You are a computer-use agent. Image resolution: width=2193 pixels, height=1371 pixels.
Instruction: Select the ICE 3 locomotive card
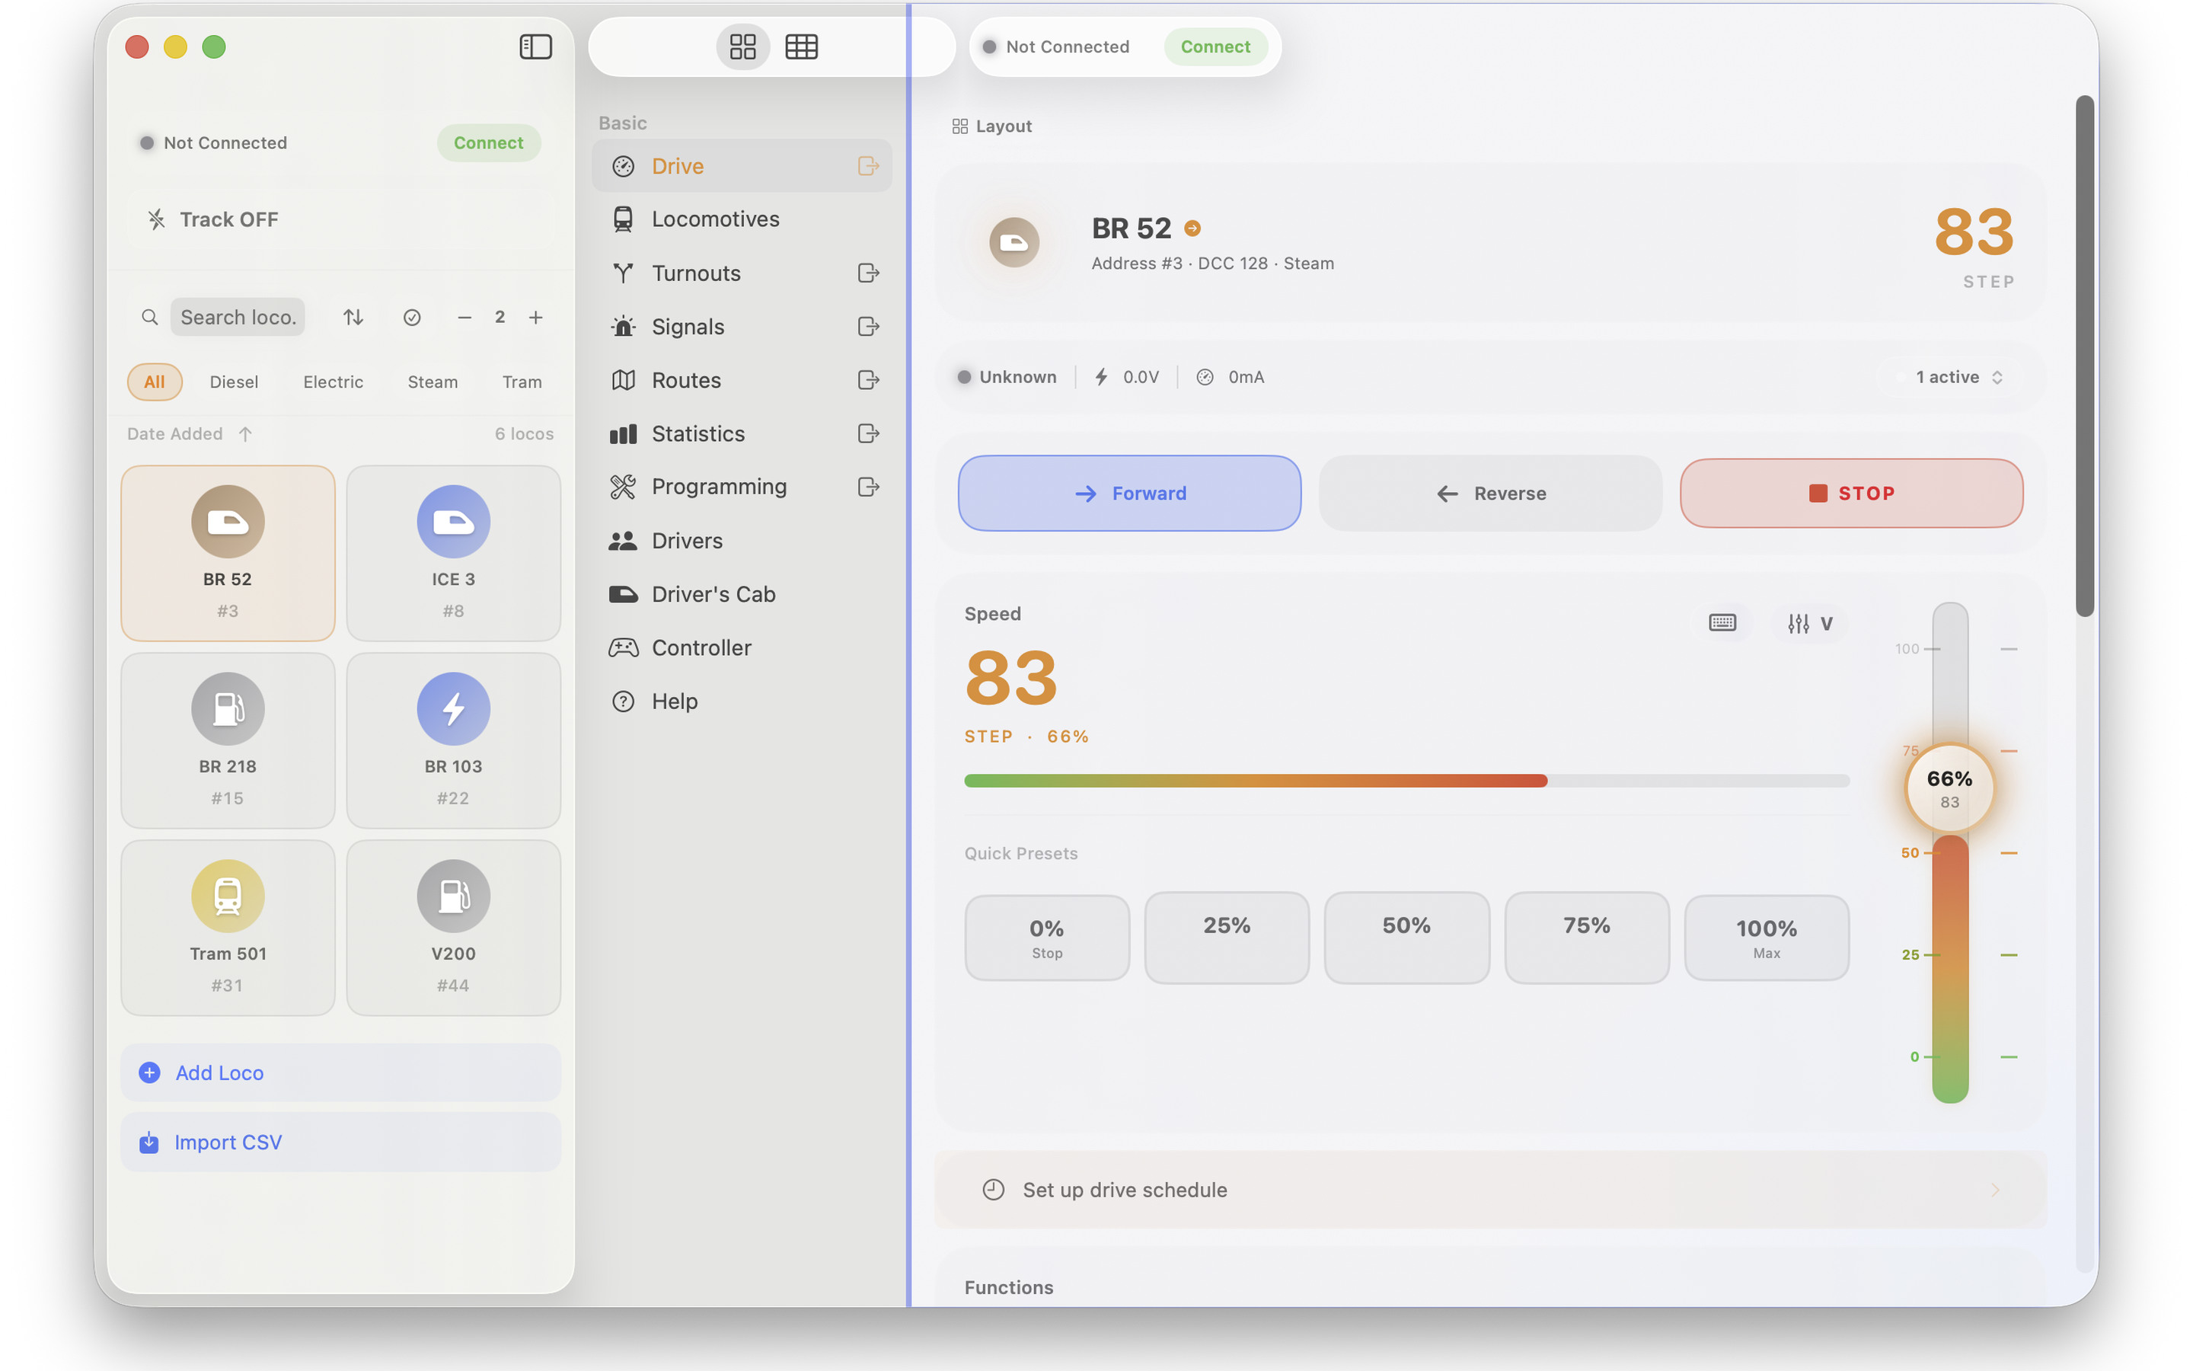tap(453, 553)
